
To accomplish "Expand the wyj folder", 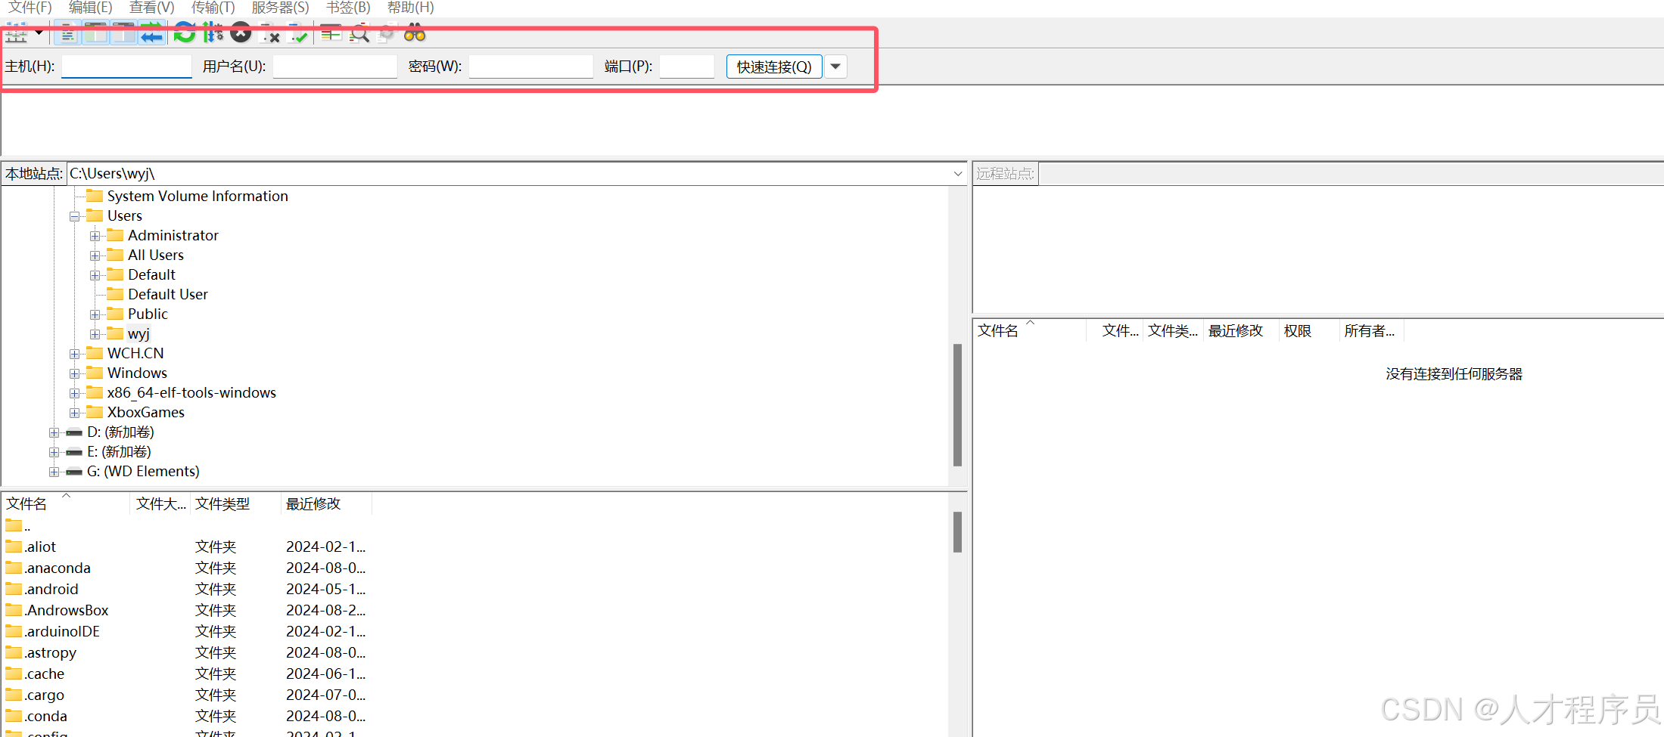I will click(x=95, y=335).
